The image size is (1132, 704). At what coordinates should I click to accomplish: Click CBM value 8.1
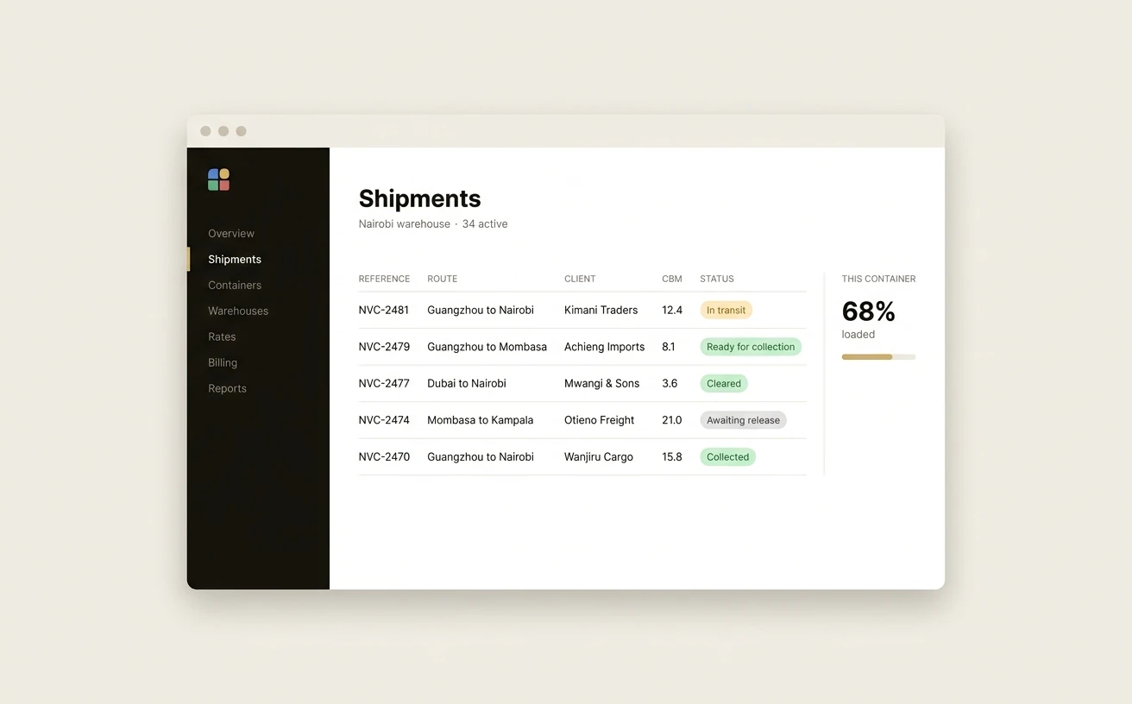click(669, 347)
